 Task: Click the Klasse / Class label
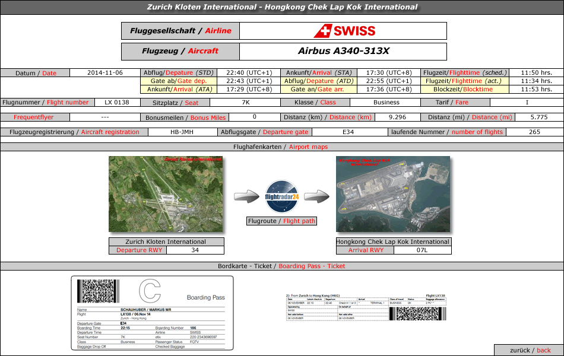315,103
